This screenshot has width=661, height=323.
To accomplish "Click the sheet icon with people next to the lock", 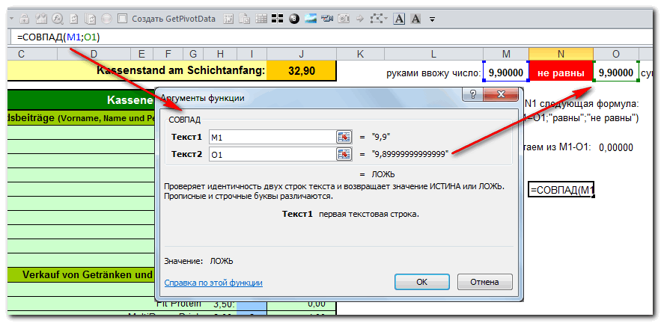I will 41,19.
